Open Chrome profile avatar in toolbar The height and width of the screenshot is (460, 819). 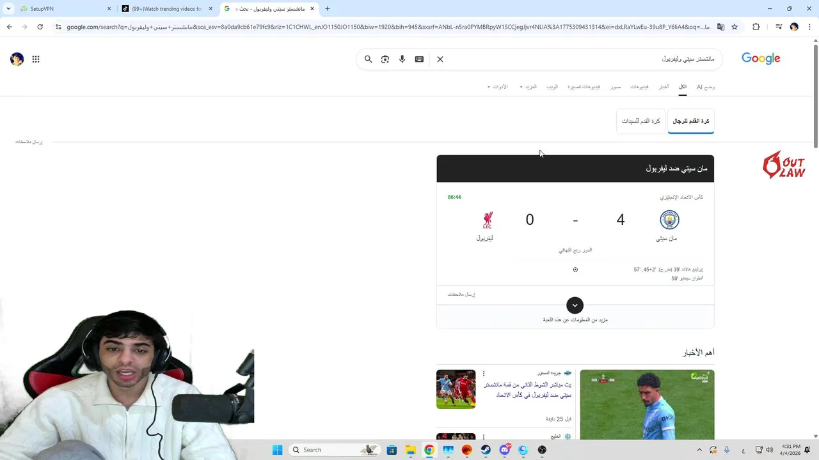[x=794, y=27]
